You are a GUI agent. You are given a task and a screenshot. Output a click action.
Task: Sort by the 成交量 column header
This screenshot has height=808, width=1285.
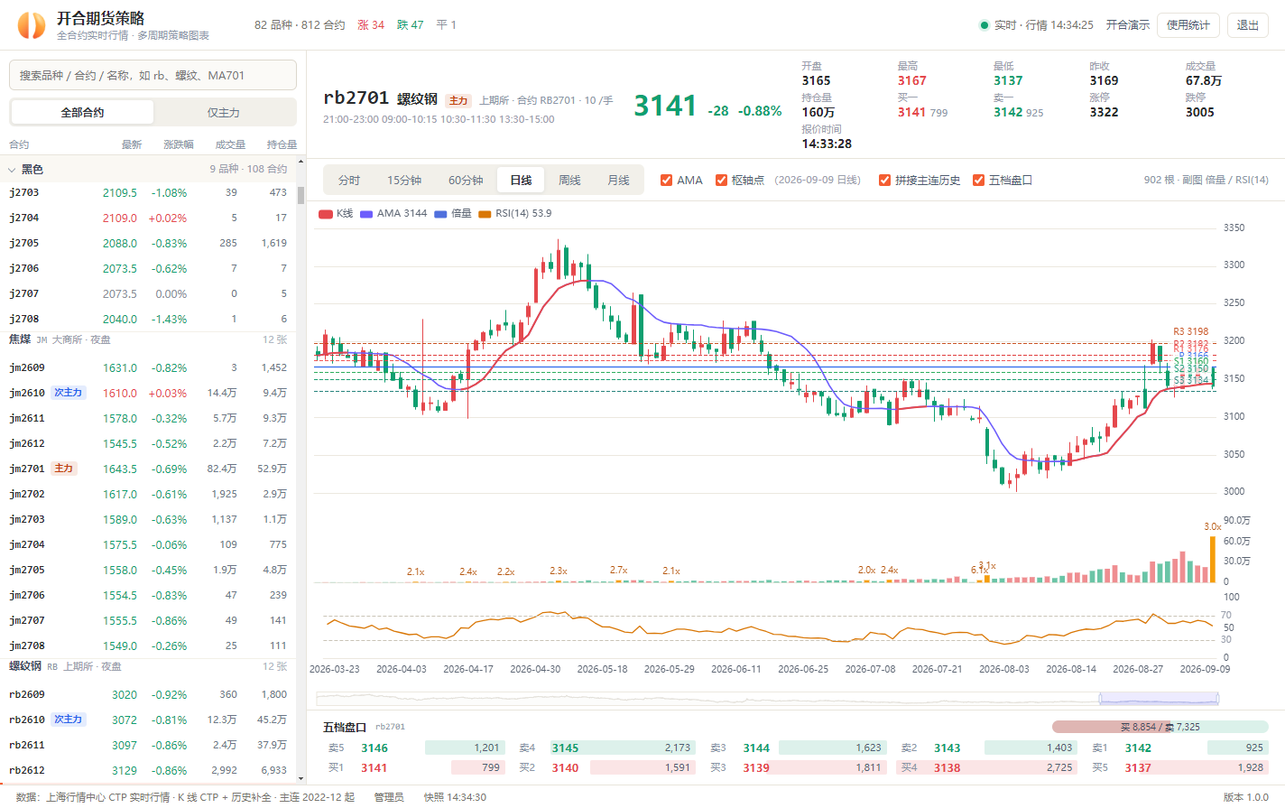point(230,144)
